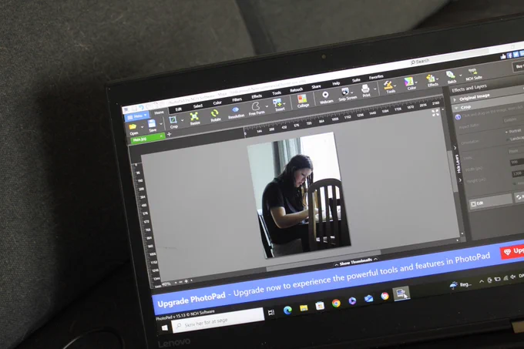Click the zoom out minus button

pyautogui.click(x=181, y=282)
